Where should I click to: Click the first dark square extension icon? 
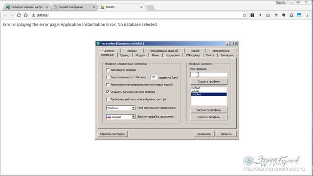[252, 15]
